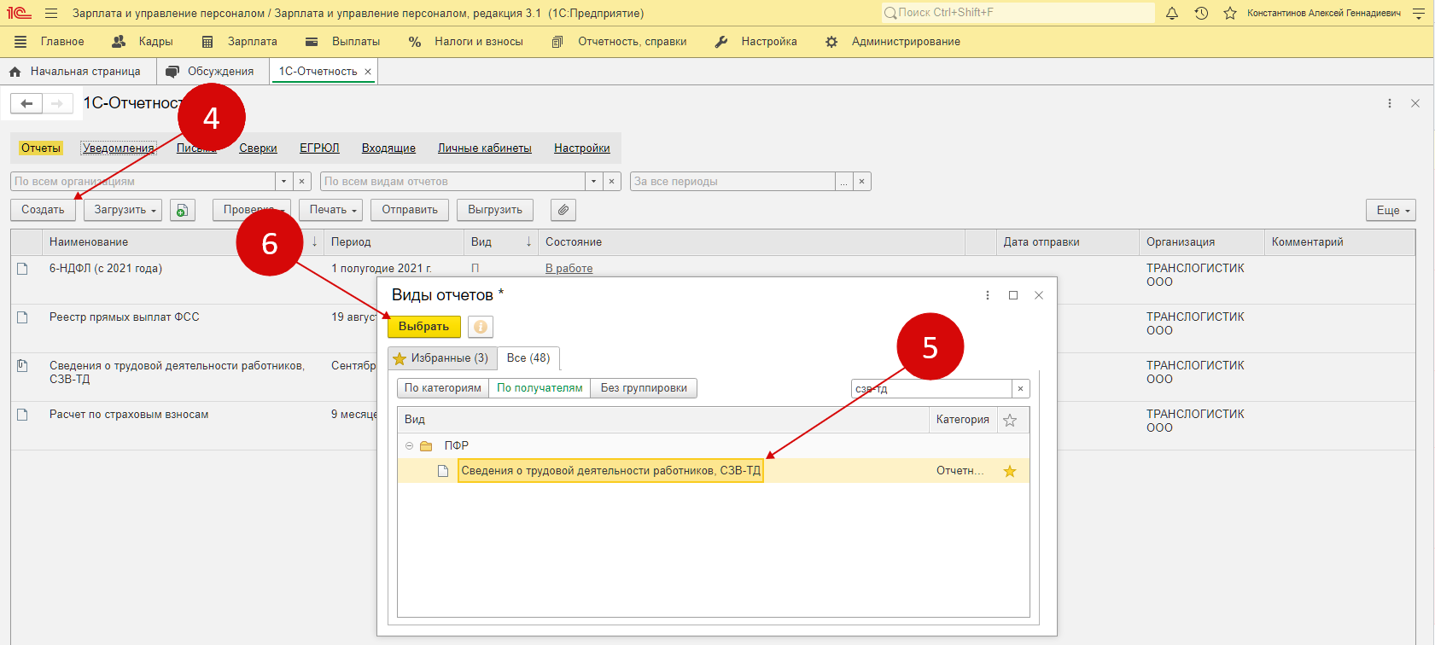Open the Администрирование menu
1435x645 pixels.
pyautogui.click(x=906, y=42)
